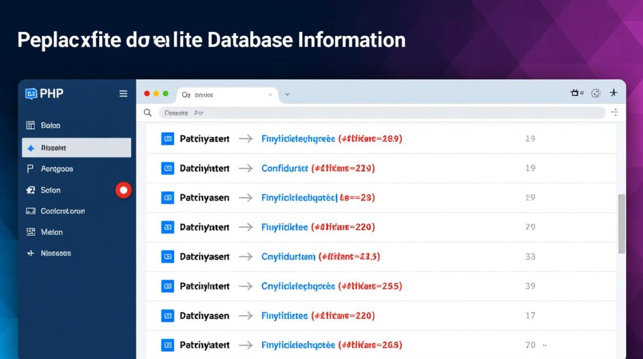Click the Selon icon with red badge

coord(31,190)
